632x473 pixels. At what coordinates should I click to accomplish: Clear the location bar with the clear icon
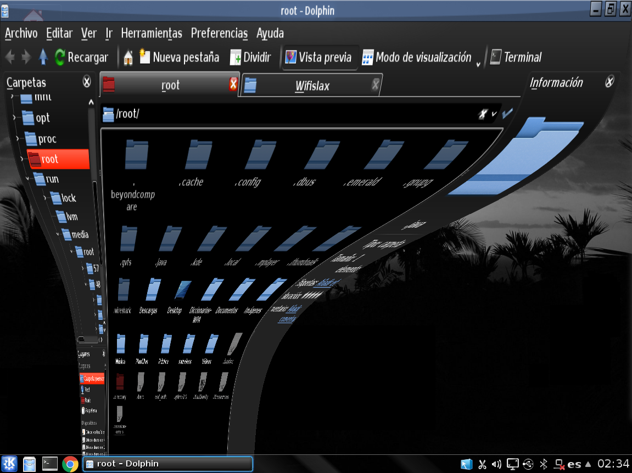pyautogui.click(x=483, y=114)
